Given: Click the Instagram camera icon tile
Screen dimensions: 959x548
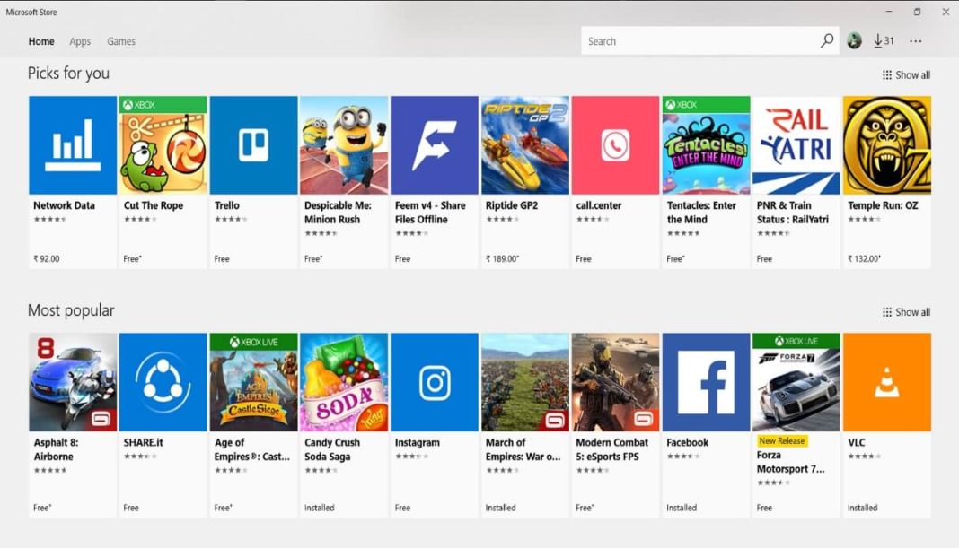Looking at the screenshot, I should [x=434, y=381].
